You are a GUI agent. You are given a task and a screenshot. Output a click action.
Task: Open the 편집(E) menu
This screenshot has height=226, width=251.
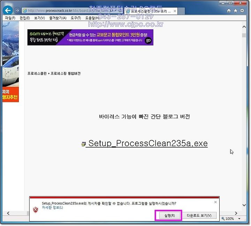[25, 18]
